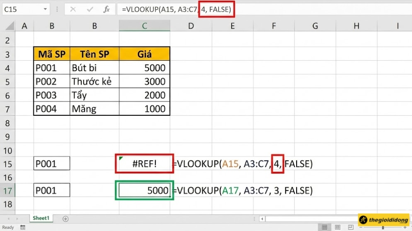Open Page Break Preview view
Viewport: 412px width, 231px height.
click(350, 227)
